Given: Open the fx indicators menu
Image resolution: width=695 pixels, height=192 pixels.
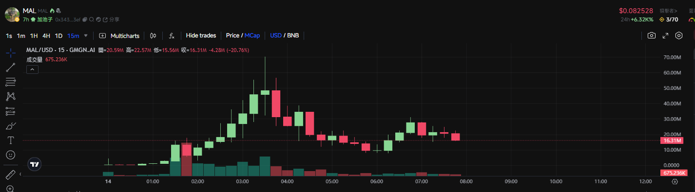Looking at the screenshot, I should click(172, 35).
